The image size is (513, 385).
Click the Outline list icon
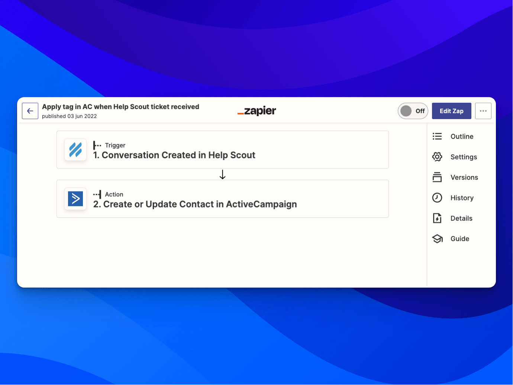click(x=437, y=136)
